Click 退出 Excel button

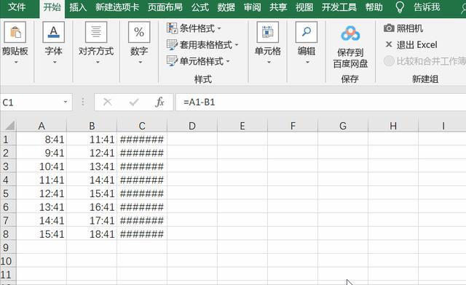[411, 45]
